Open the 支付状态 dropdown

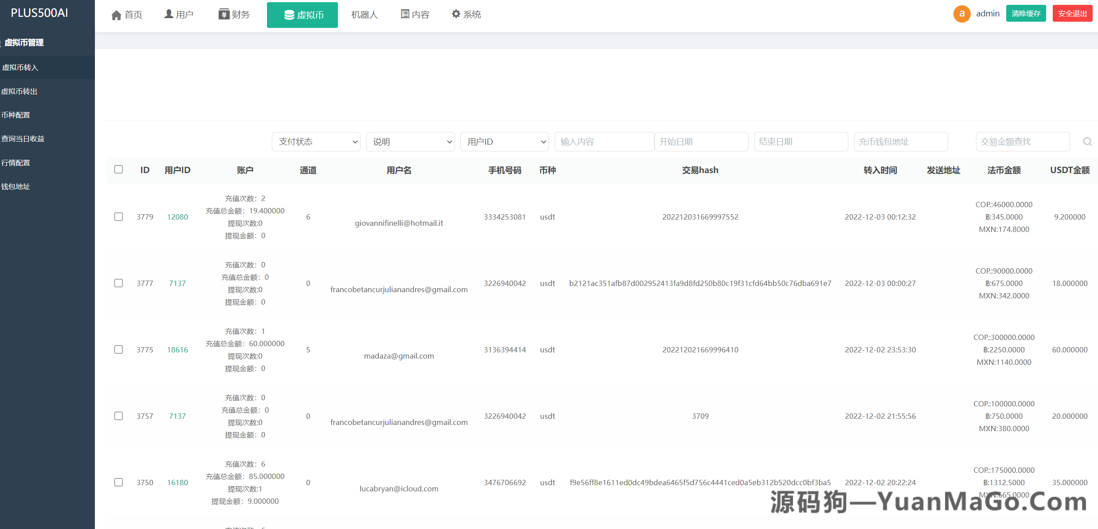point(316,142)
